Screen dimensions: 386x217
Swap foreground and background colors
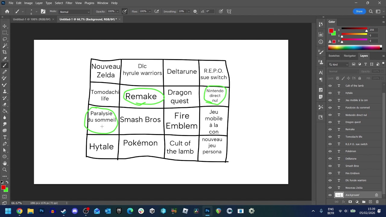tap(7, 182)
